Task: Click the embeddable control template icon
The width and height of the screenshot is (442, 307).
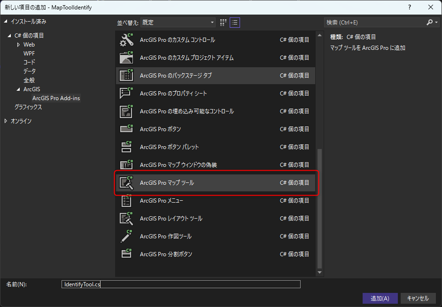Action: click(126, 111)
